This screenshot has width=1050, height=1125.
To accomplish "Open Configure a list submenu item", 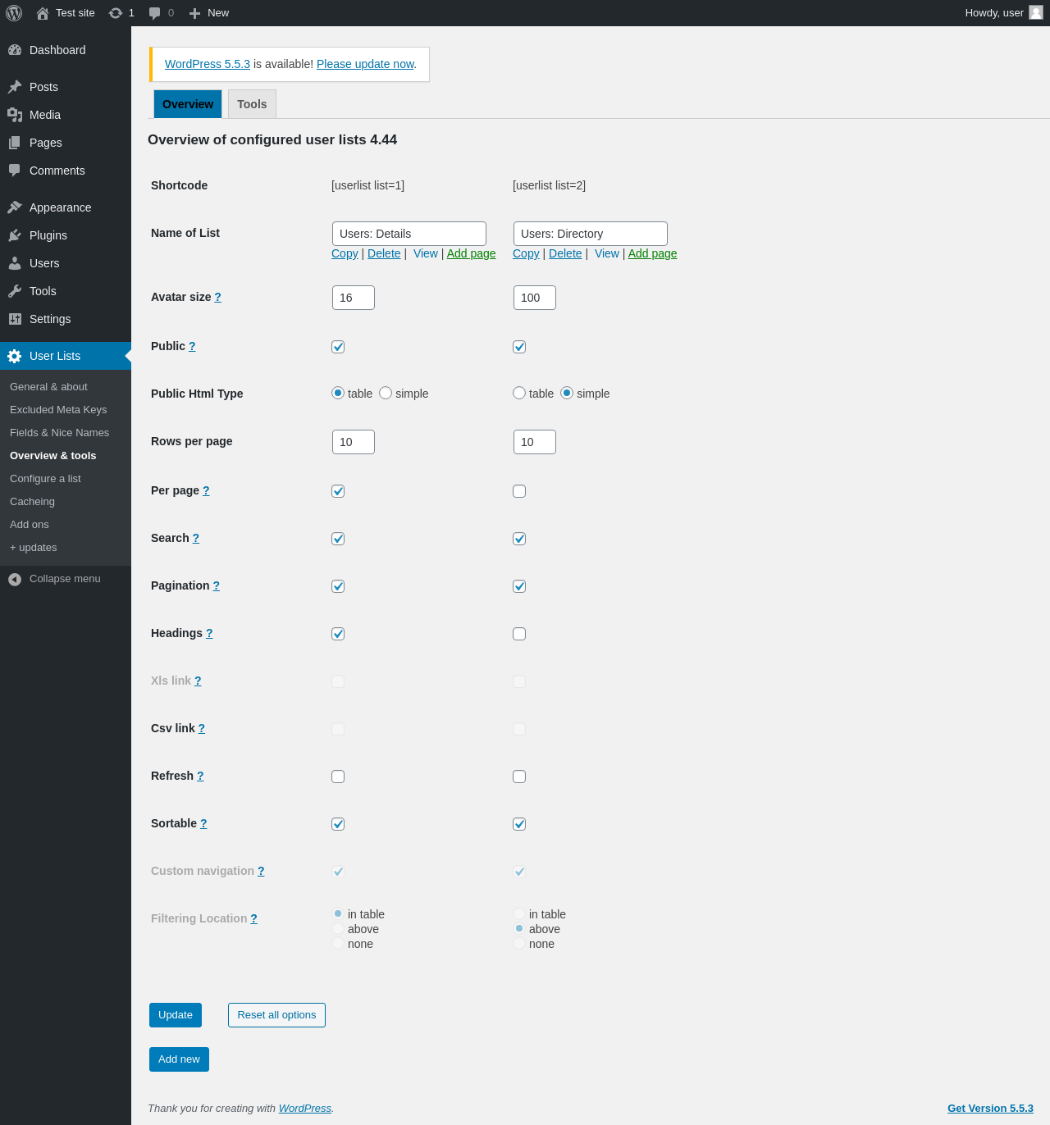I will pyautogui.click(x=45, y=479).
